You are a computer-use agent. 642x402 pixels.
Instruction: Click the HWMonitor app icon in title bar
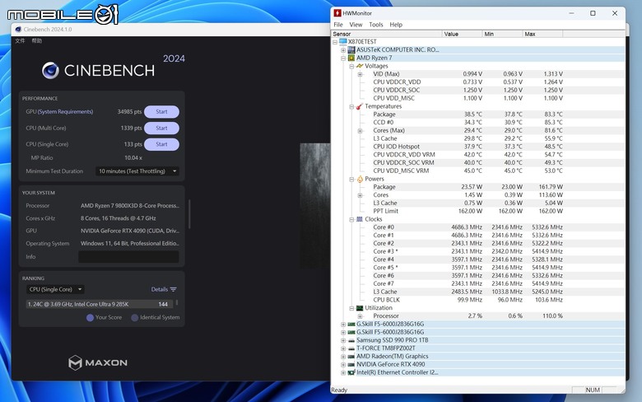click(337, 13)
